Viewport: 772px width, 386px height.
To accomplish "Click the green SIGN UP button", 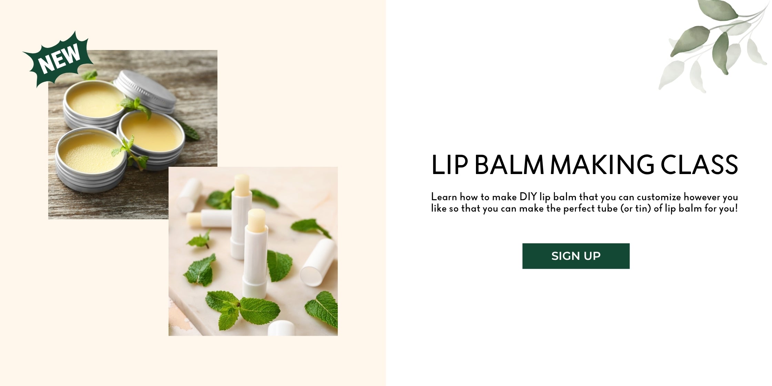I will (576, 256).
